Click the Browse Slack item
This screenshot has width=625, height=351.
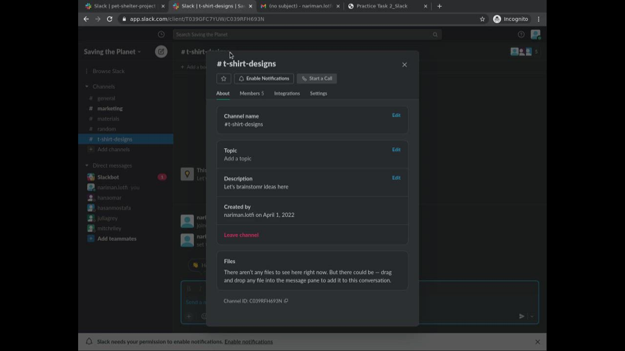(x=125, y=71)
